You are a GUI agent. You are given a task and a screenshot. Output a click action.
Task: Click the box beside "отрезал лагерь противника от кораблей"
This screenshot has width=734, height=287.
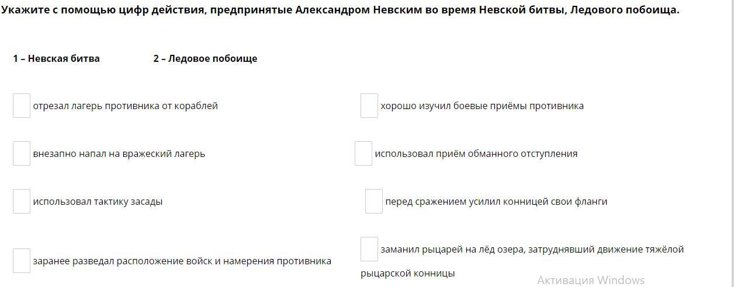click(22, 106)
